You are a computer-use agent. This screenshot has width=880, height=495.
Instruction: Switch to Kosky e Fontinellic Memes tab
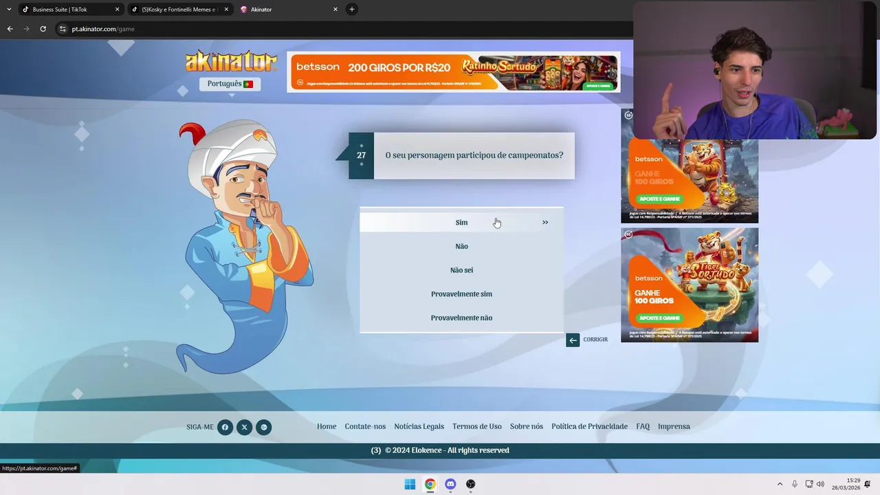(x=179, y=10)
